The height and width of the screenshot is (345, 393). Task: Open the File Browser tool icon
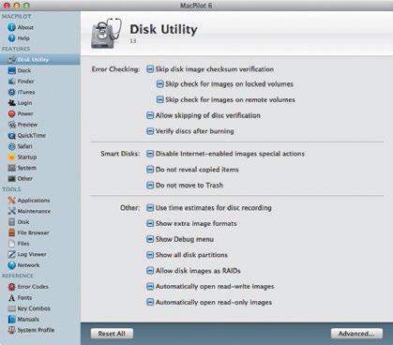click(x=11, y=232)
